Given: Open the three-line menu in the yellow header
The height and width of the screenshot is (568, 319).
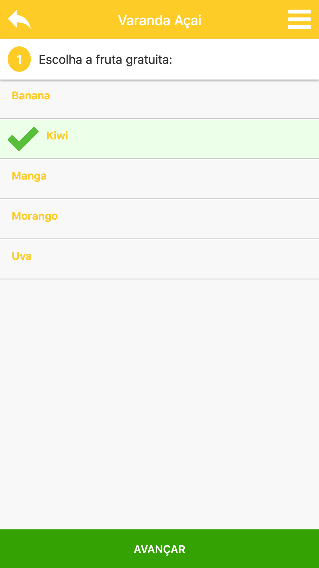Looking at the screenshot, I should tap(300, 19).
